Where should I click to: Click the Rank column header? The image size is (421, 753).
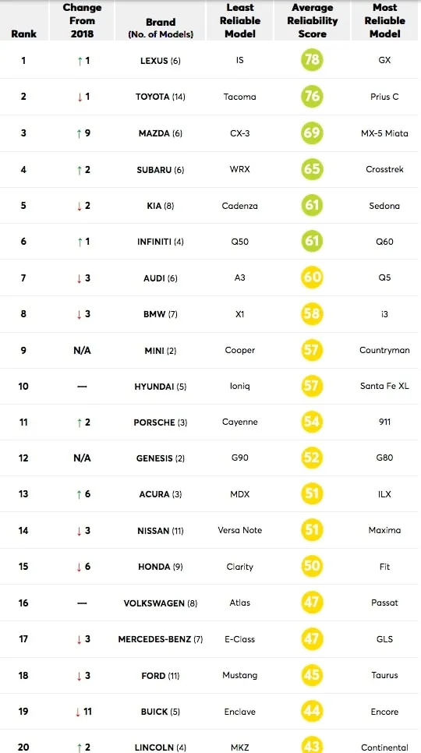click(23, 34)
